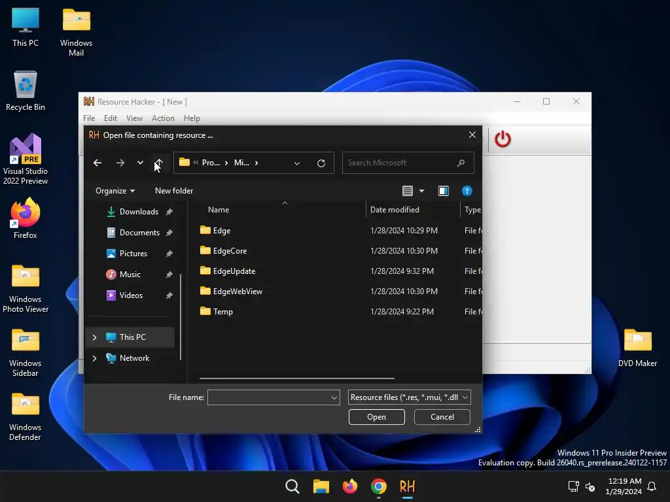
Task: Open Resource Hacker Edit menu
Action: point(110,118)
